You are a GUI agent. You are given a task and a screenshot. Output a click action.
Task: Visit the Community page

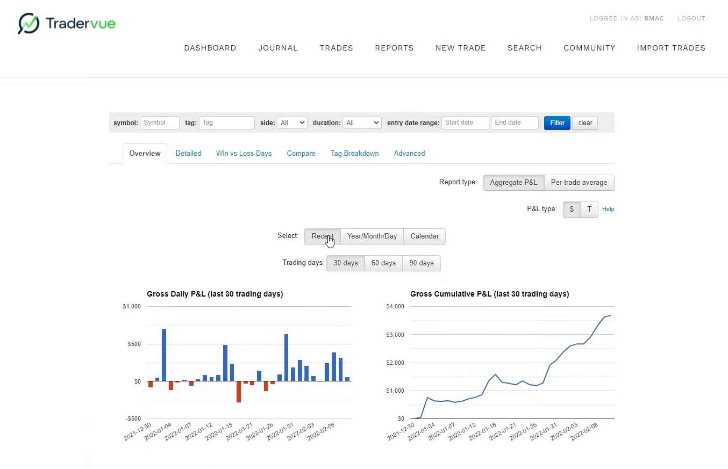[x=589, y=48]
